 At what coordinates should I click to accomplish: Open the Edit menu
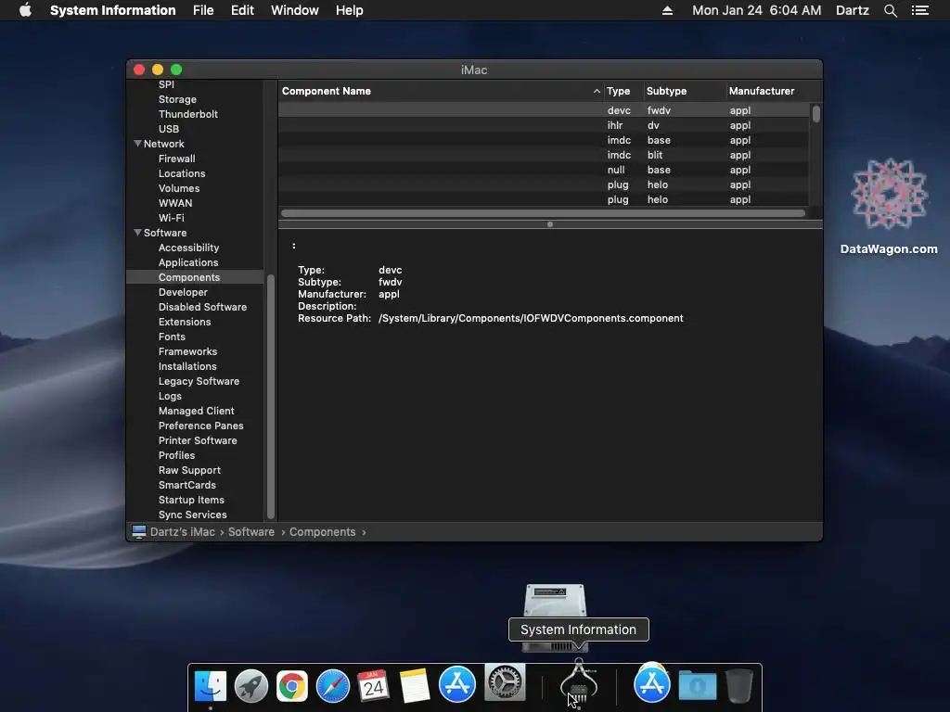tap(242, 10)
